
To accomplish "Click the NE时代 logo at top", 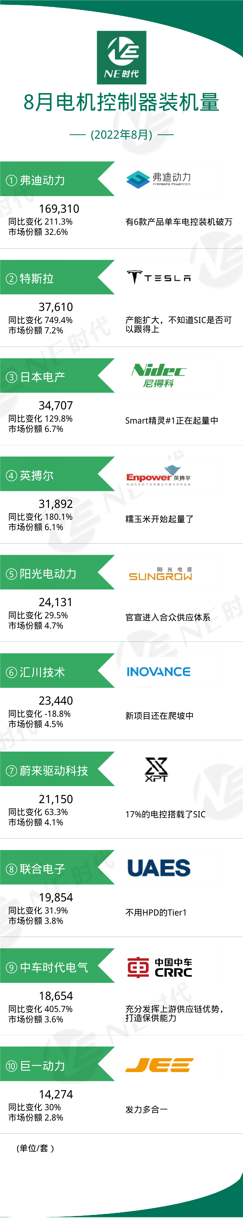I will click(x=121, y=57).
